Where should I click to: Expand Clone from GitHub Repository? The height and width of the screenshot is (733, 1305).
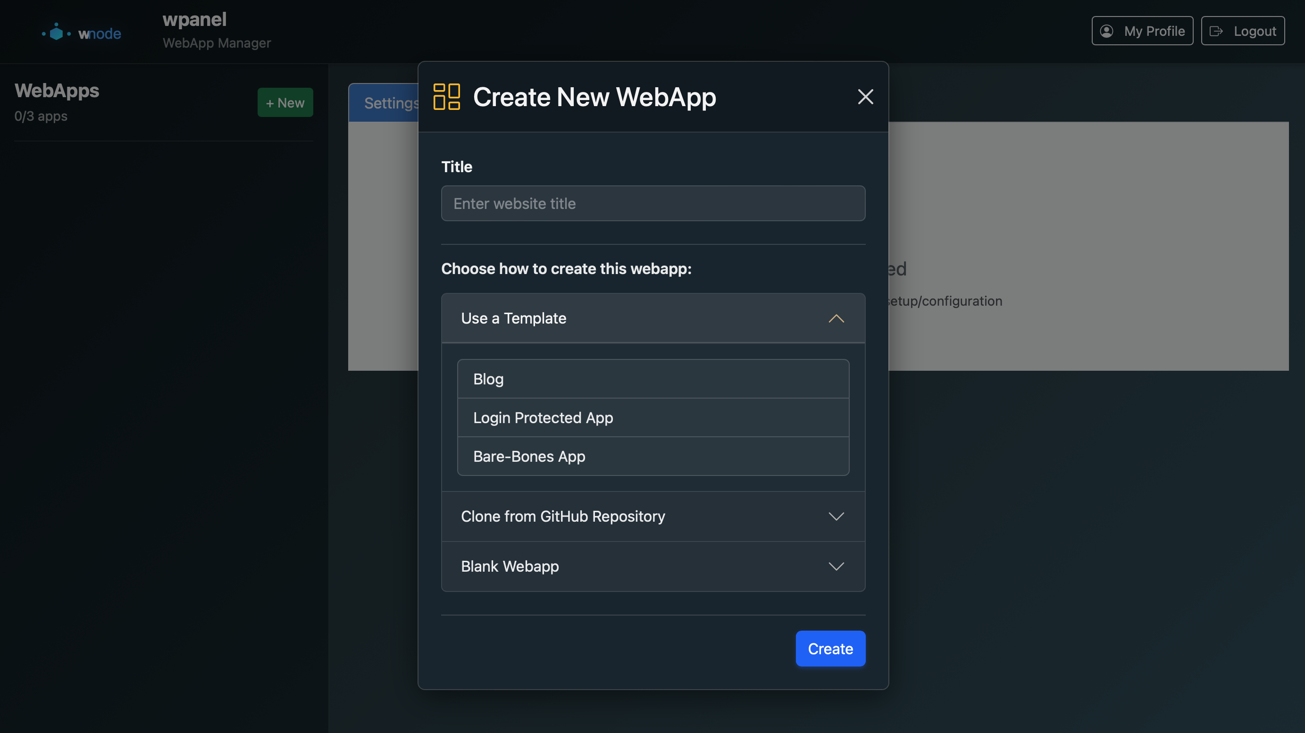(x=652, y=516)
